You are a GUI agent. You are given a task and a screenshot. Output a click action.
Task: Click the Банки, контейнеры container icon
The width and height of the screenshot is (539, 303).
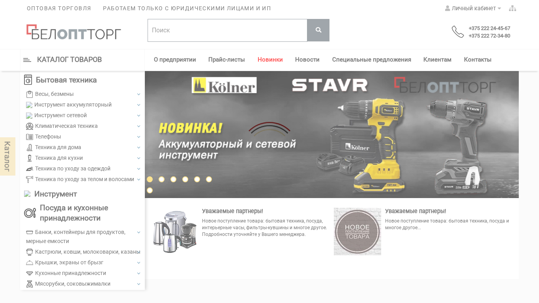pyautogui.click(x=30, y=232)
